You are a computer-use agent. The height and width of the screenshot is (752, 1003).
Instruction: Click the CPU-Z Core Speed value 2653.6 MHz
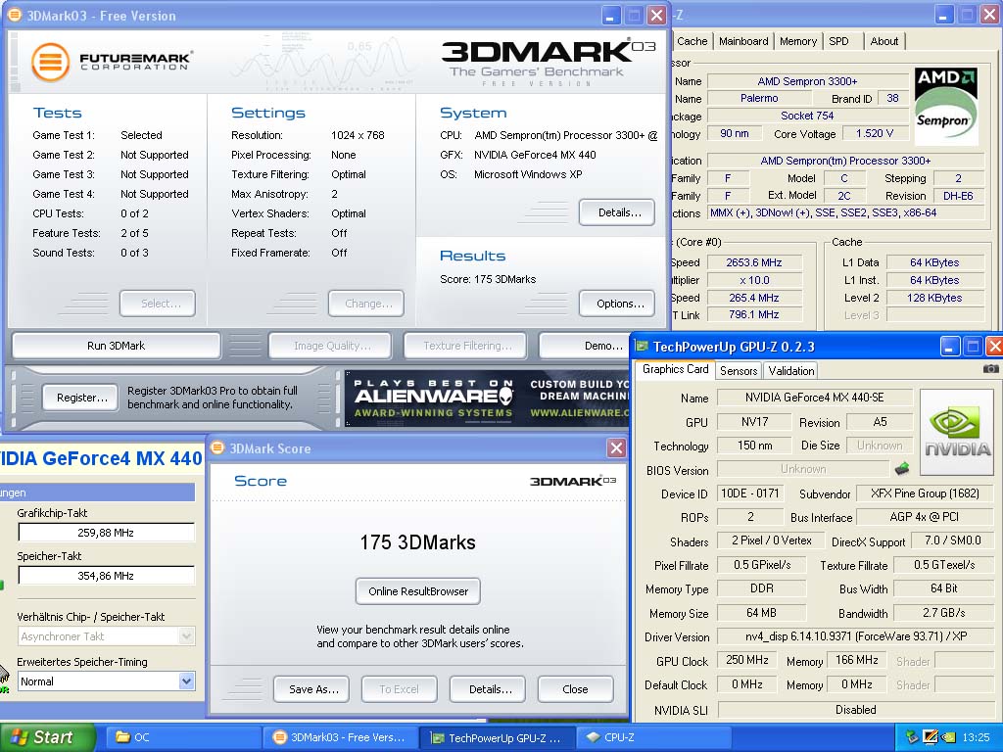pyautogui.click(x=753, y=262)
